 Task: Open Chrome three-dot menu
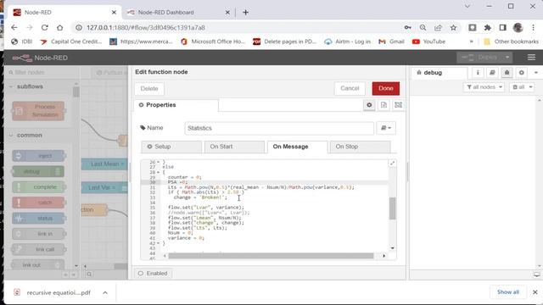[534, 28]
